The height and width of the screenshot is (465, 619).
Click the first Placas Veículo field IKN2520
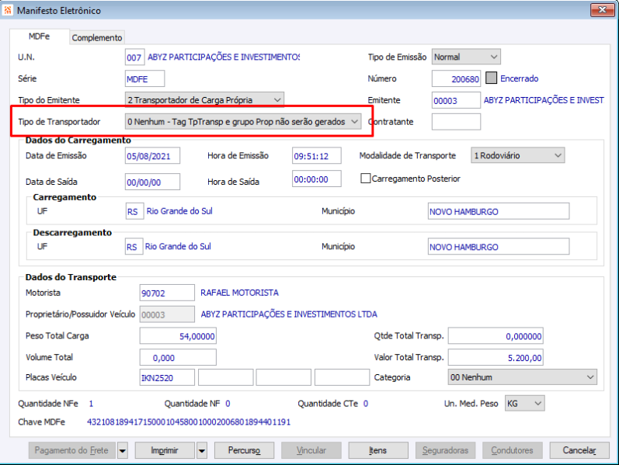point(167,377)
